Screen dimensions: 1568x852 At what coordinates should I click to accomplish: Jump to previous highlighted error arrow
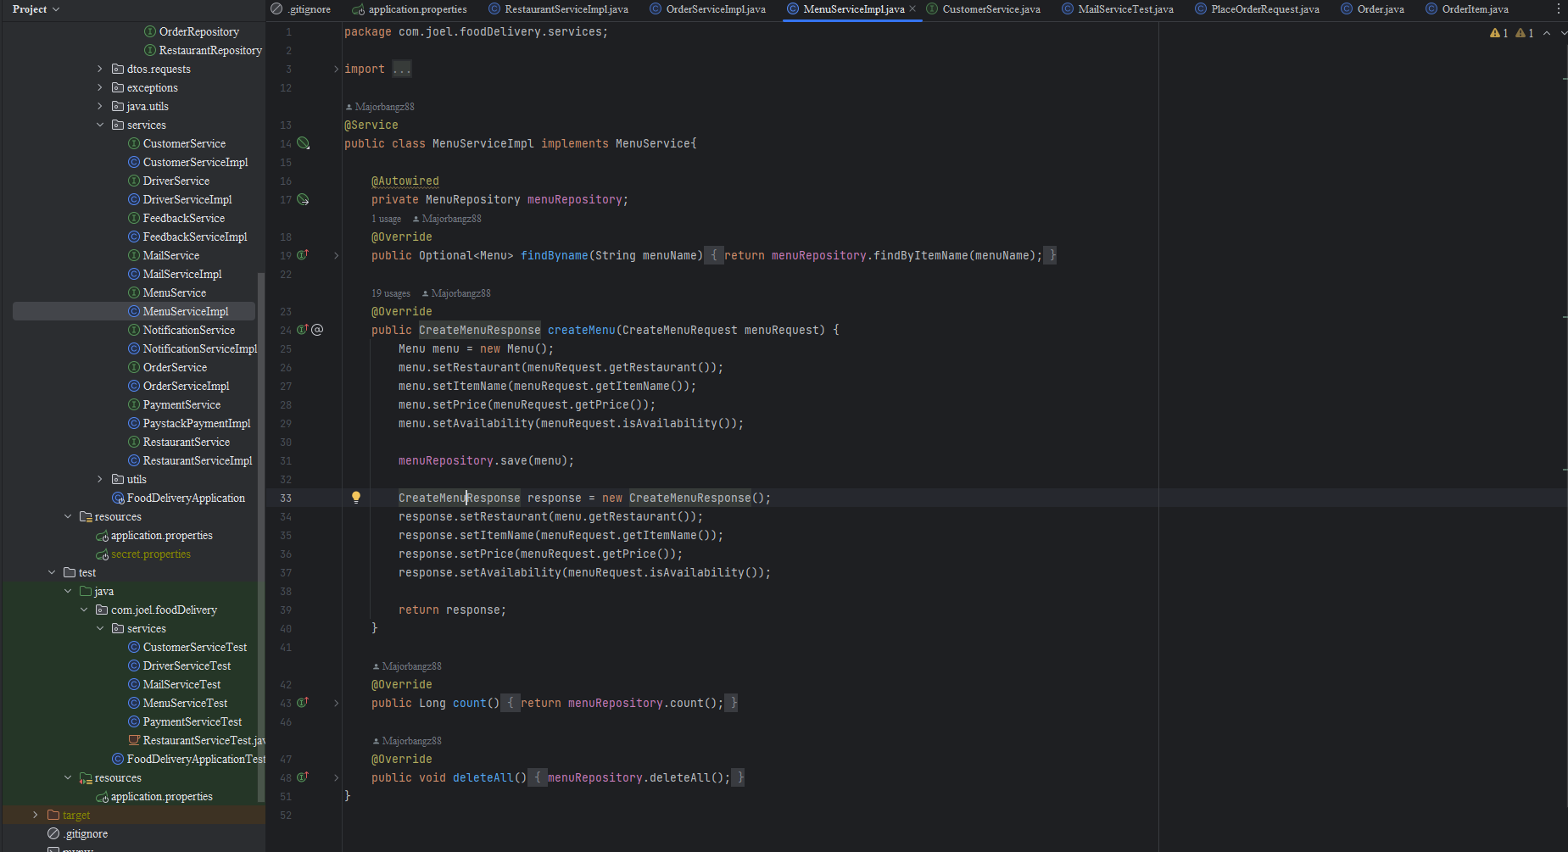[x=1547, y=33]
